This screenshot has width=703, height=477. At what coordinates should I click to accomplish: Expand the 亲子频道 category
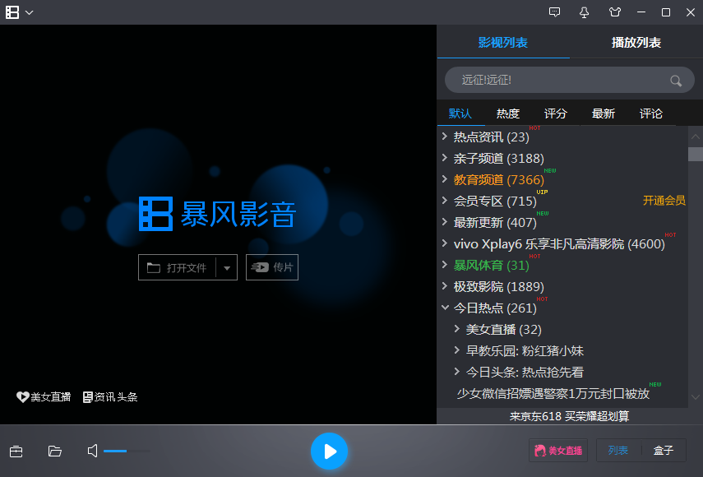point(446,157)
